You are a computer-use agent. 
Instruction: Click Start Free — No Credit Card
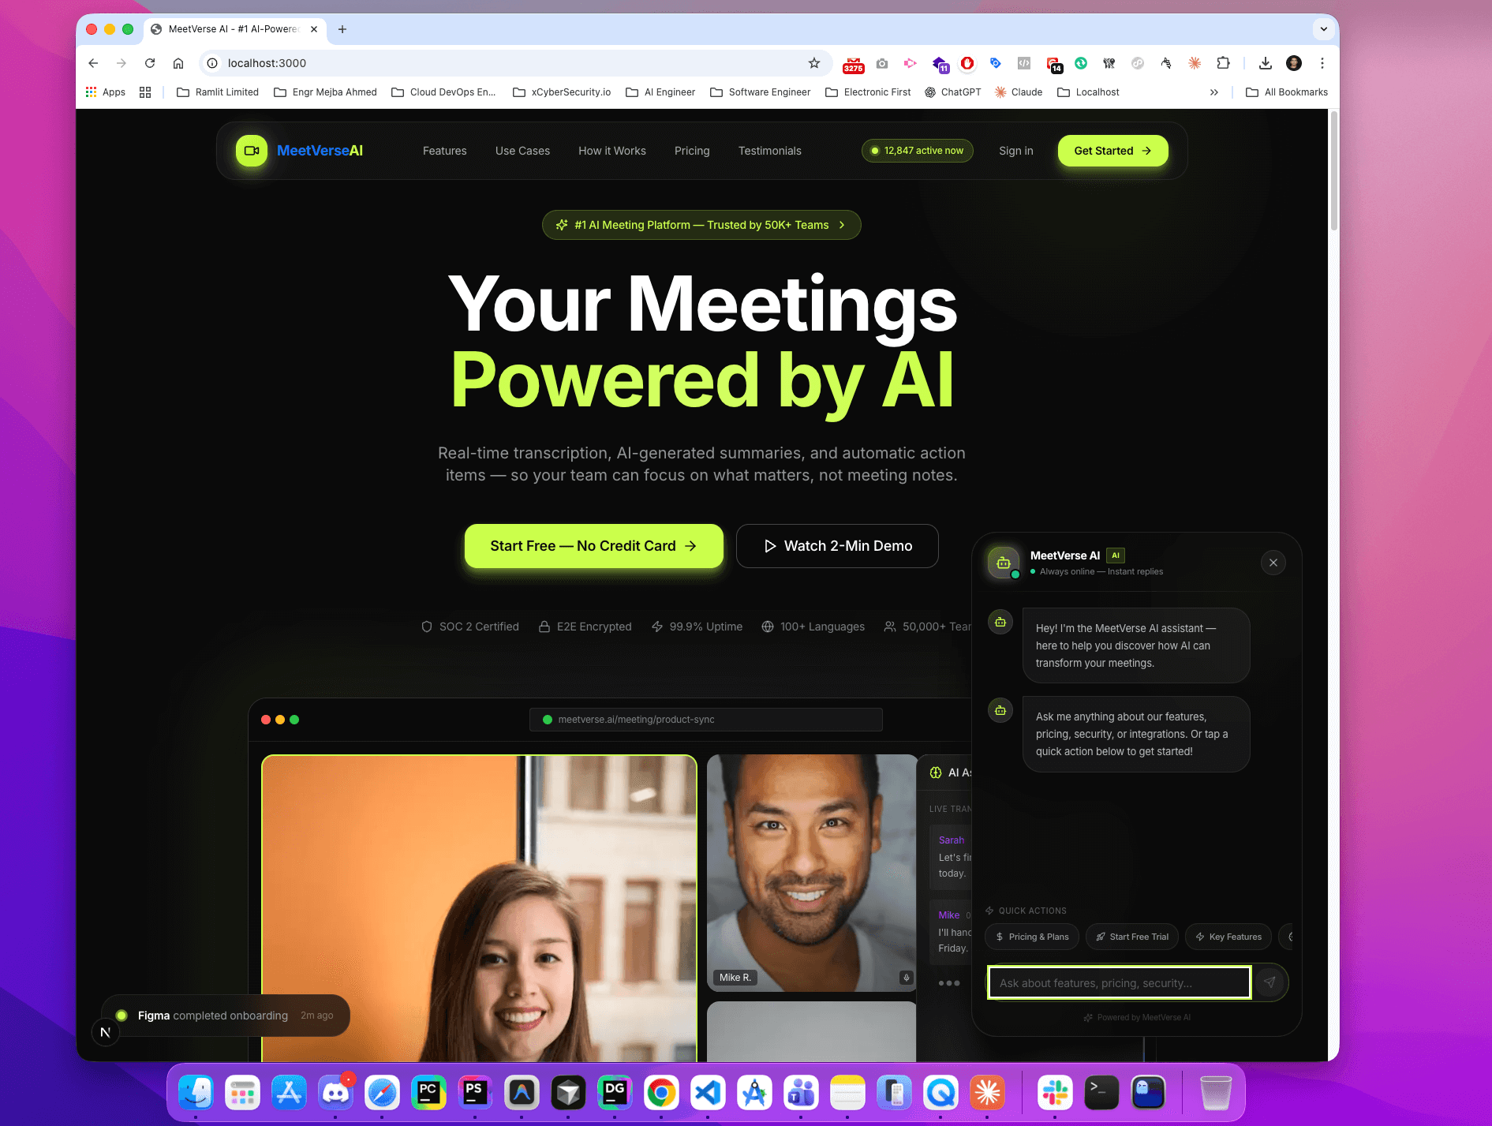click(593, 545)
